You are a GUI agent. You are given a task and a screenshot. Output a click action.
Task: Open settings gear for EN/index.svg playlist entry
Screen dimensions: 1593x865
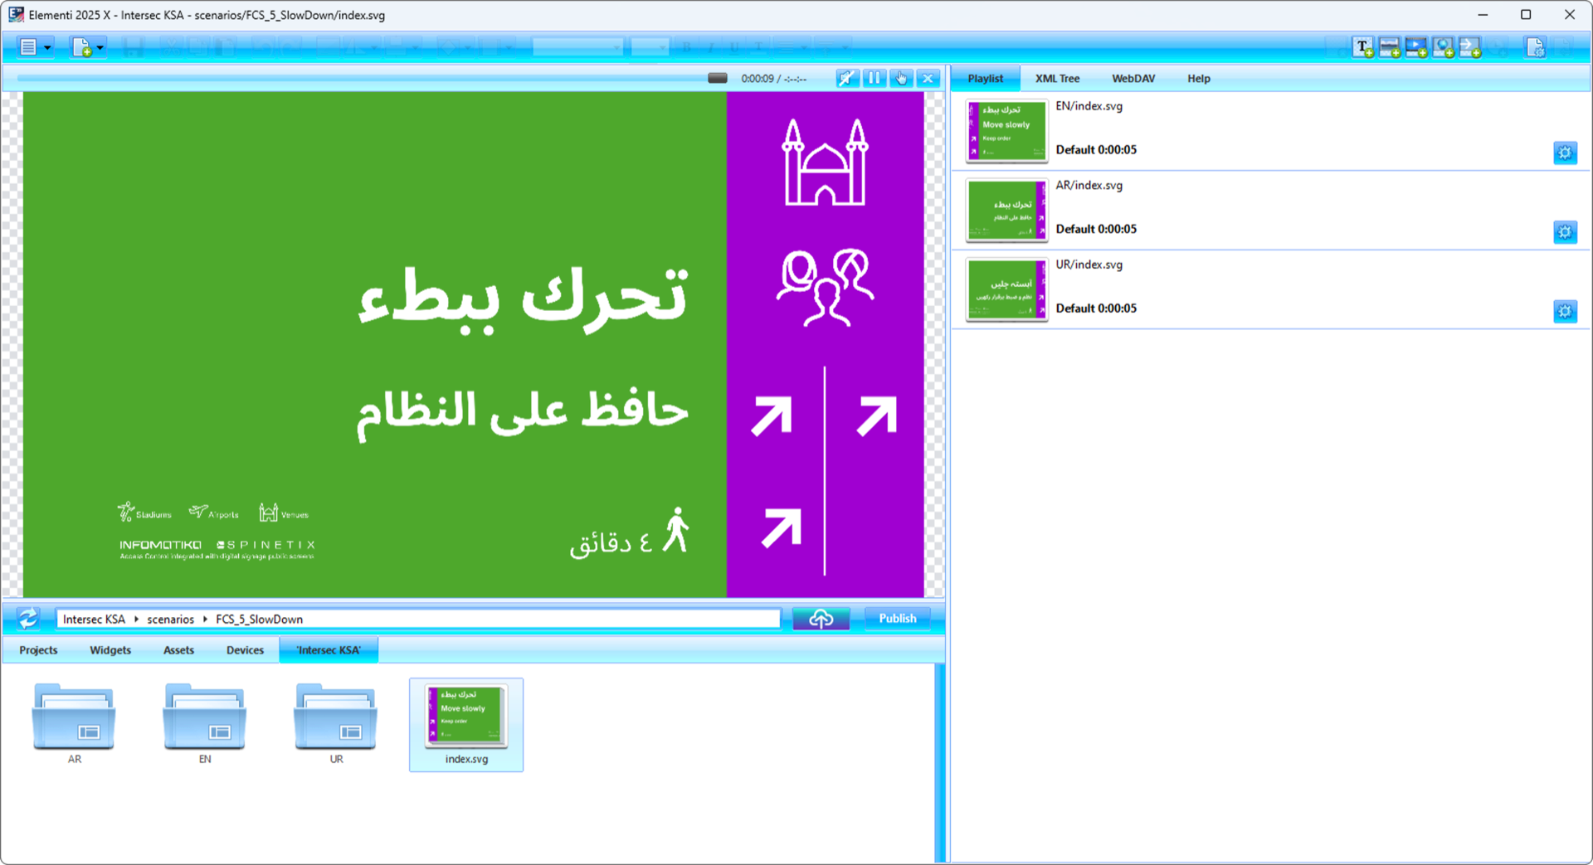[1565, 153]
